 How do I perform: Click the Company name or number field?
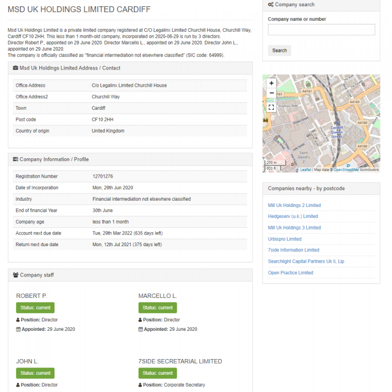point(321,30)
